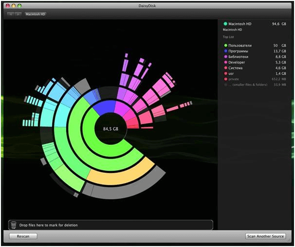The width and height of the screenshot is (295, 247).
Task: Go back with the left navigation arrow
Action: pyautogui.click(x=11, y=14)
